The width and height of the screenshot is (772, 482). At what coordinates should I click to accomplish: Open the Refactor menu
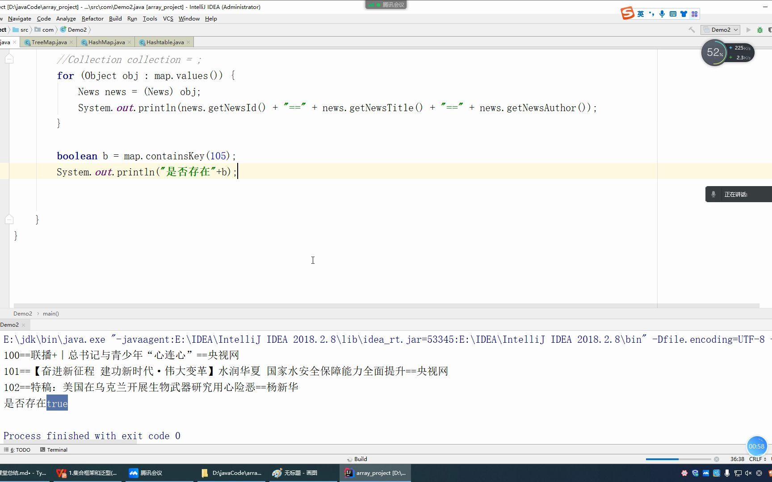pyautogui.click(x=92, y=18)
